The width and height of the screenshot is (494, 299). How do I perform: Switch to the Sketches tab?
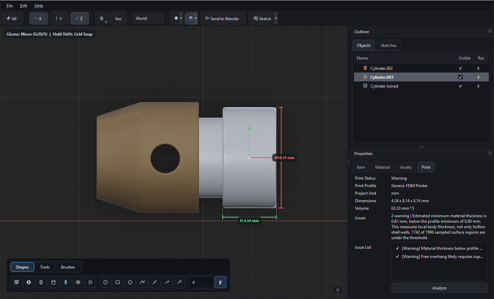[x=388, y=45]
